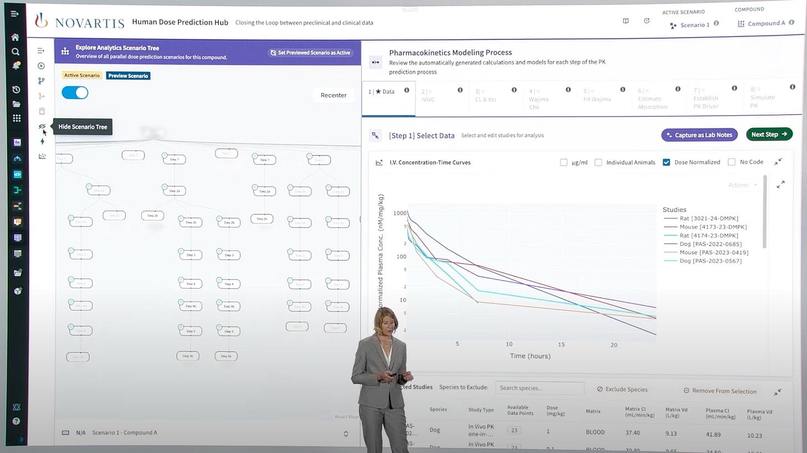The width and height of the screenshot is (807, 453).
Task: Expand the Scenario 1 - Compound A footer chevron
Action: [x=346, y=434]
